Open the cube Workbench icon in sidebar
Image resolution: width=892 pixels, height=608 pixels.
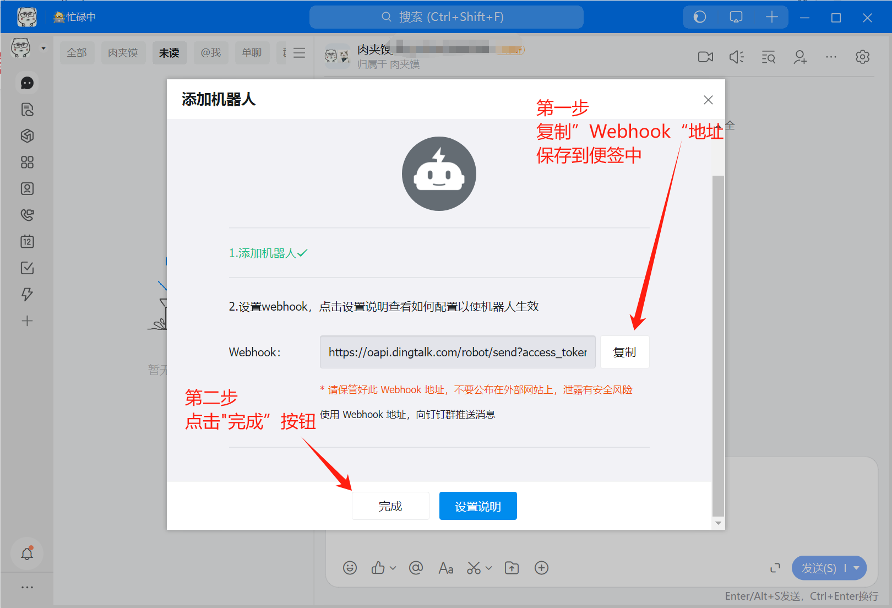(x=27, y=136)
